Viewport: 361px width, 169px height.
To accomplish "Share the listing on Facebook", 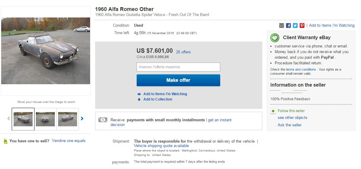I will [x=288, y=25].
